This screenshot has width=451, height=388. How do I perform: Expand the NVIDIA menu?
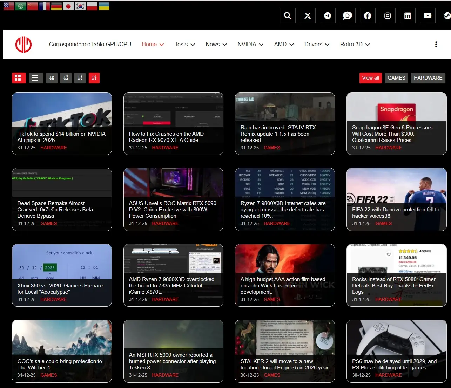(x=250, y=45)
